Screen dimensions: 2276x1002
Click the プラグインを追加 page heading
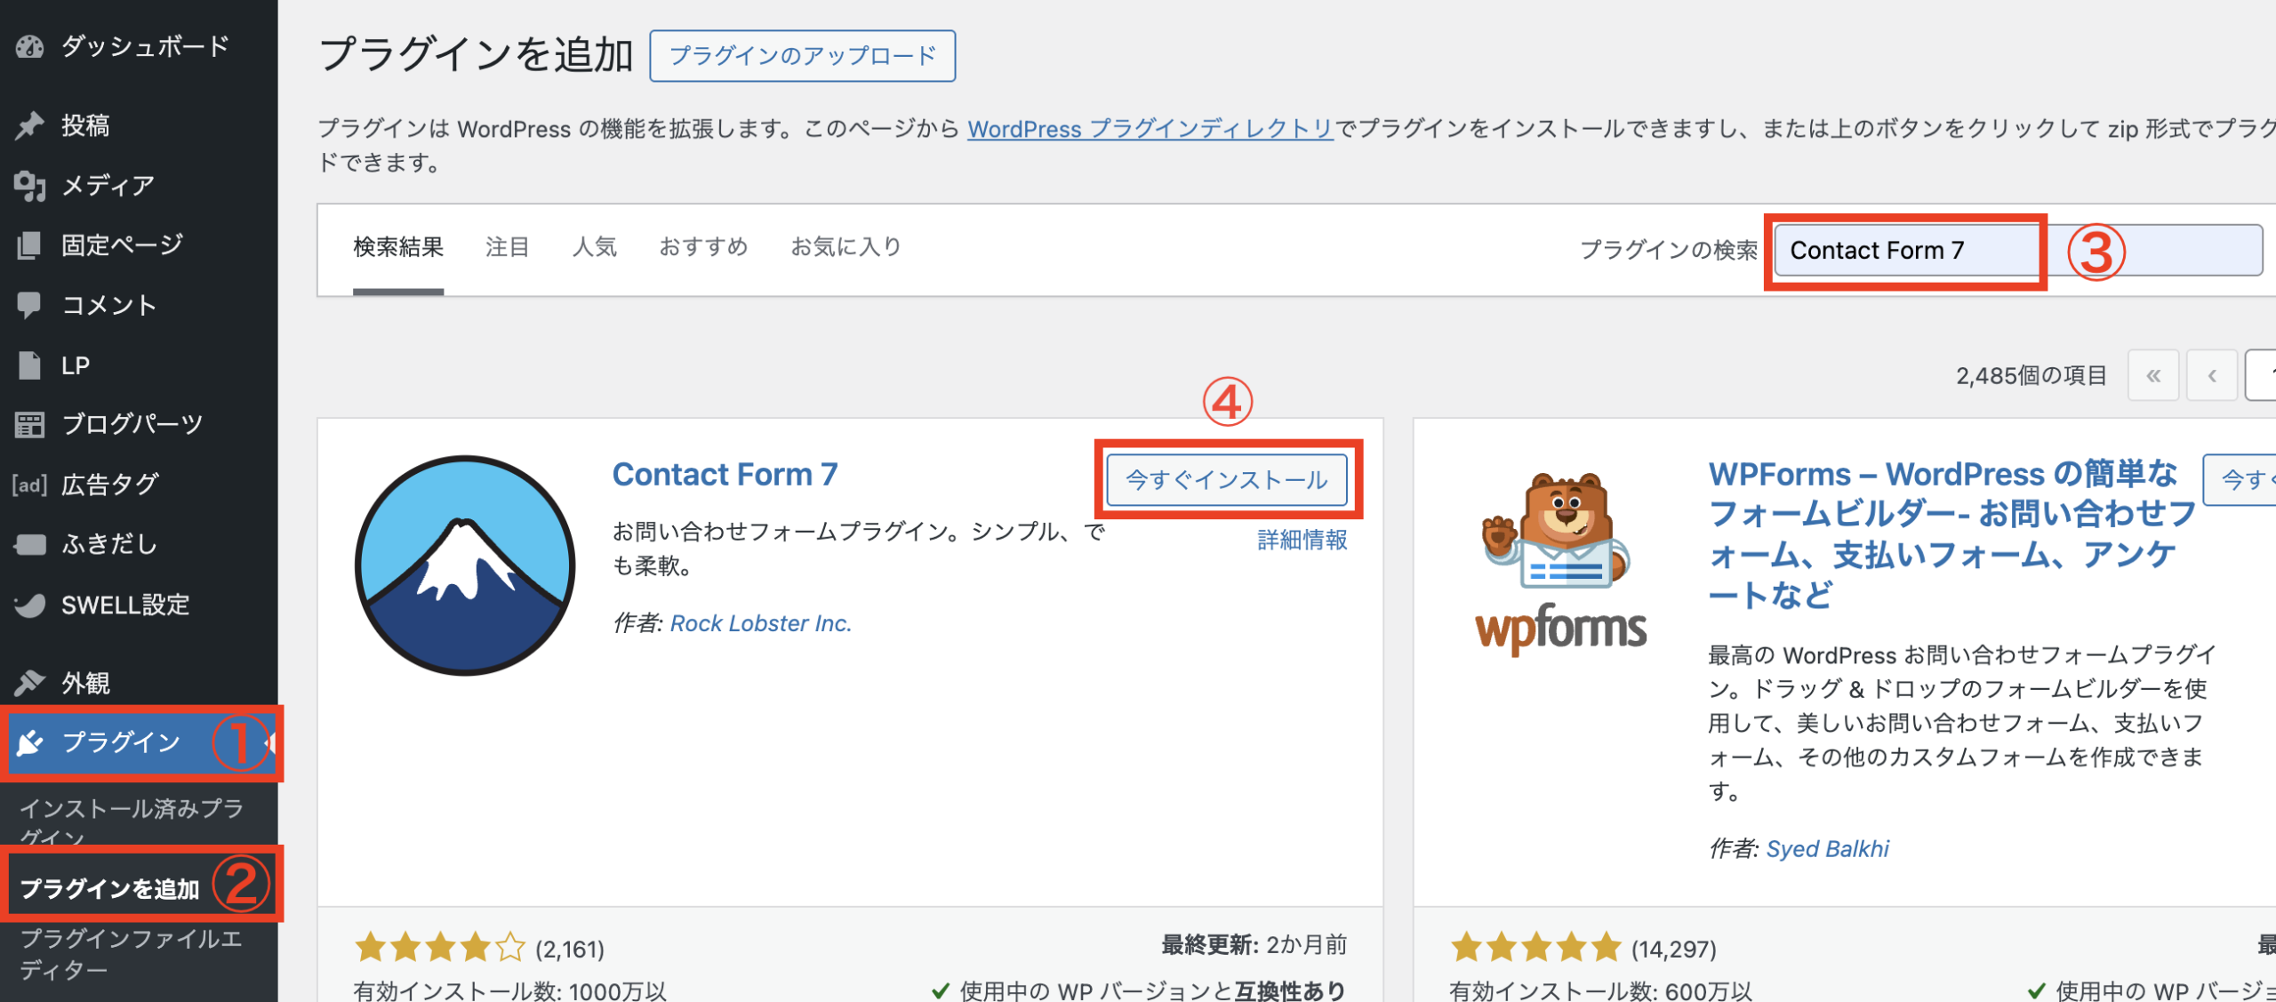point(476,55)
